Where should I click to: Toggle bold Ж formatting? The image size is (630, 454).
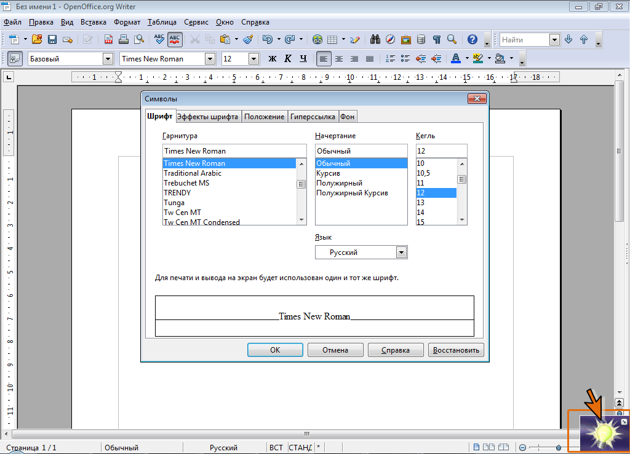pos(273,58)
